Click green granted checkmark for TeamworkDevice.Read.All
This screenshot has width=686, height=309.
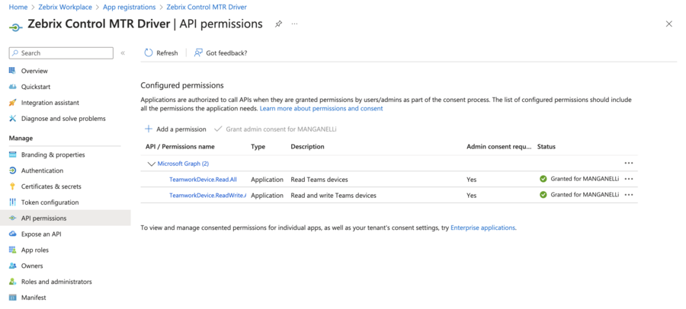543,179
